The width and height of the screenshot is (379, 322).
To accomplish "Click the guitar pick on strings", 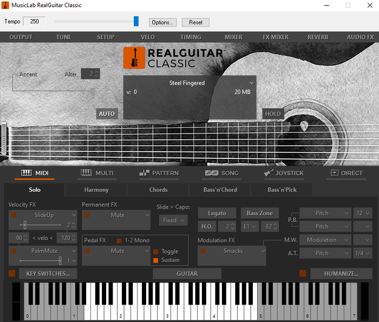I will (304, 126).
